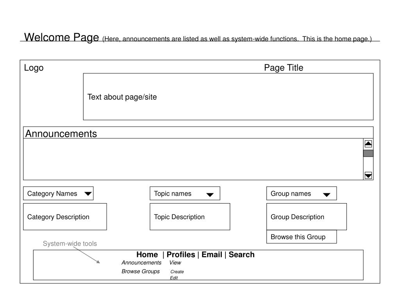Screen dimensions: 400x300
Task: Click the Announcements heading
Action: click(x=61, y=134)
